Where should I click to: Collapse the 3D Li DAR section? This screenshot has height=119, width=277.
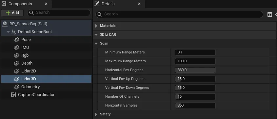96,35
